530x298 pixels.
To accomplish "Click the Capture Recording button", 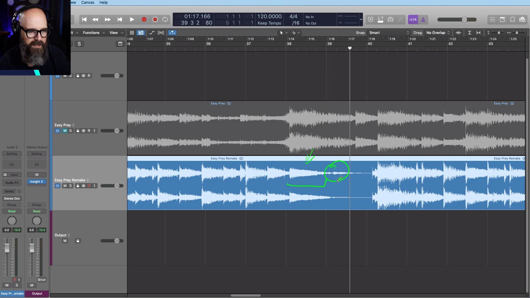I will point(155,20).
